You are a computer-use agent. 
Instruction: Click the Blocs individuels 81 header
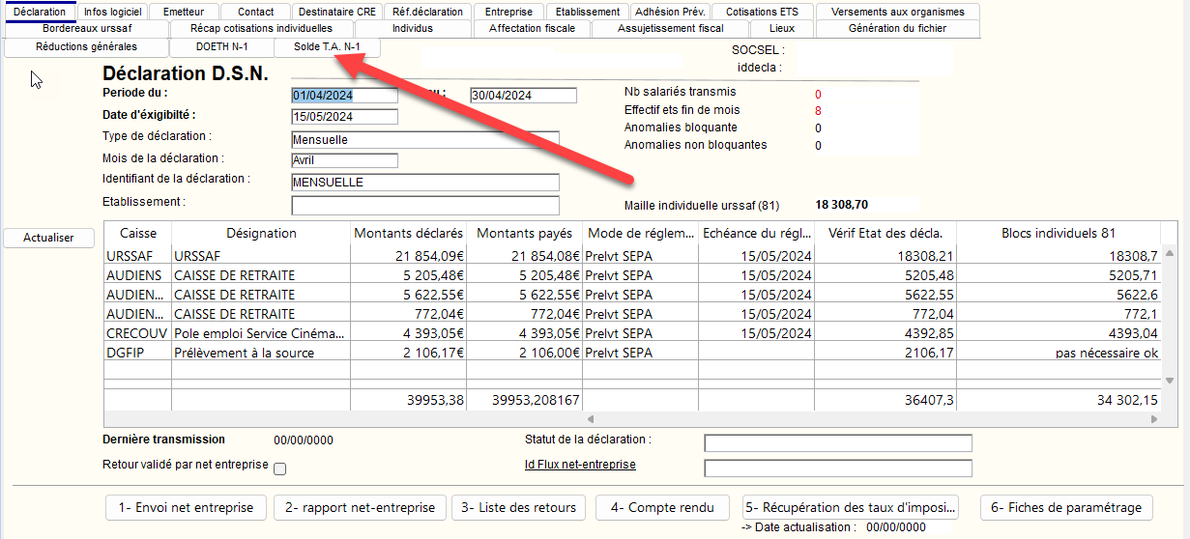pyautogui.click(x=1059, y=233)
